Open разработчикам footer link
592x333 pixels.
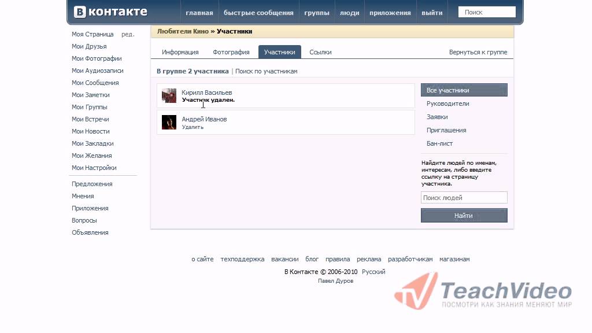coord(410,260)
